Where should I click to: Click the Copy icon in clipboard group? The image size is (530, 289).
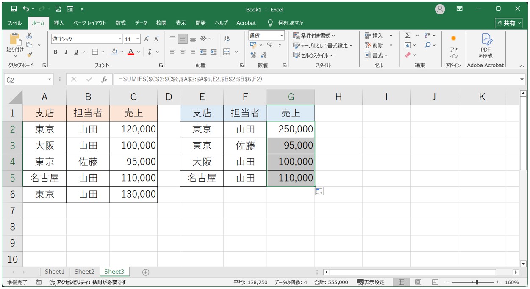pyautogui.click(x=29, y=45)
